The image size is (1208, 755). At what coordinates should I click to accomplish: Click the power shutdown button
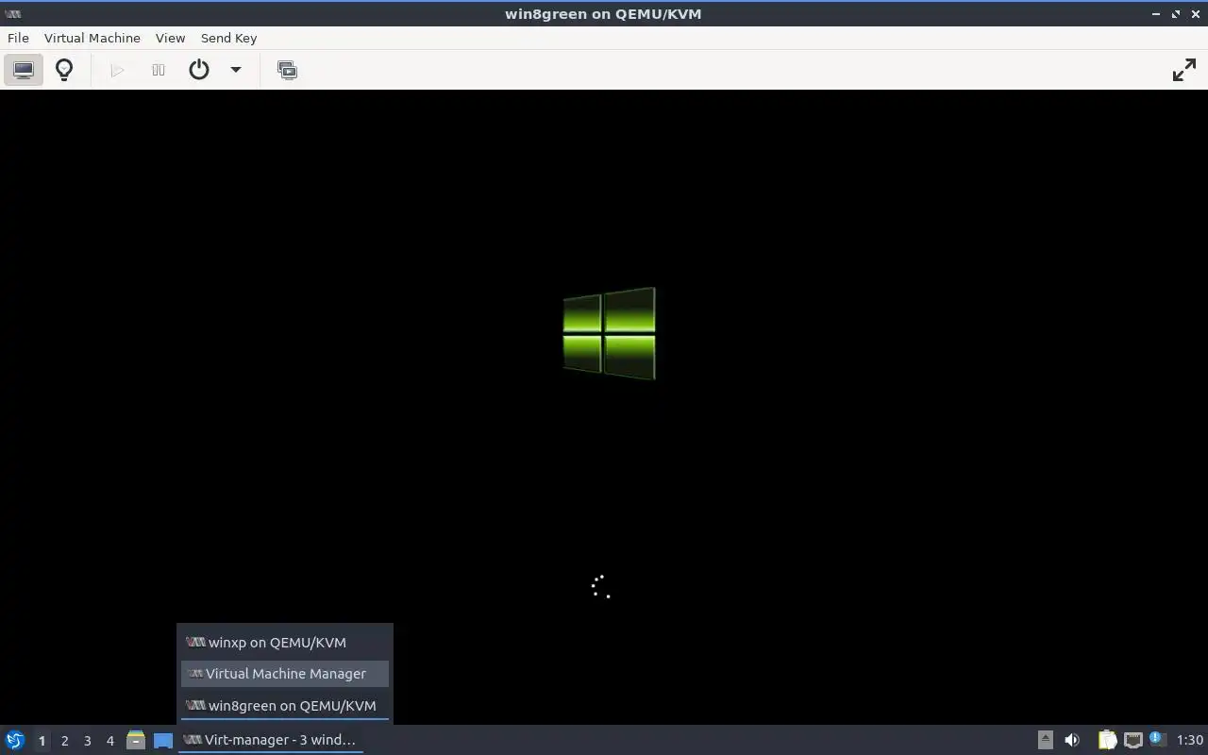[x=199, y=70]
